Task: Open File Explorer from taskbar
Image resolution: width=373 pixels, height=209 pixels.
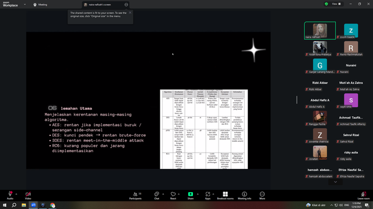Action: coord(24,205)
